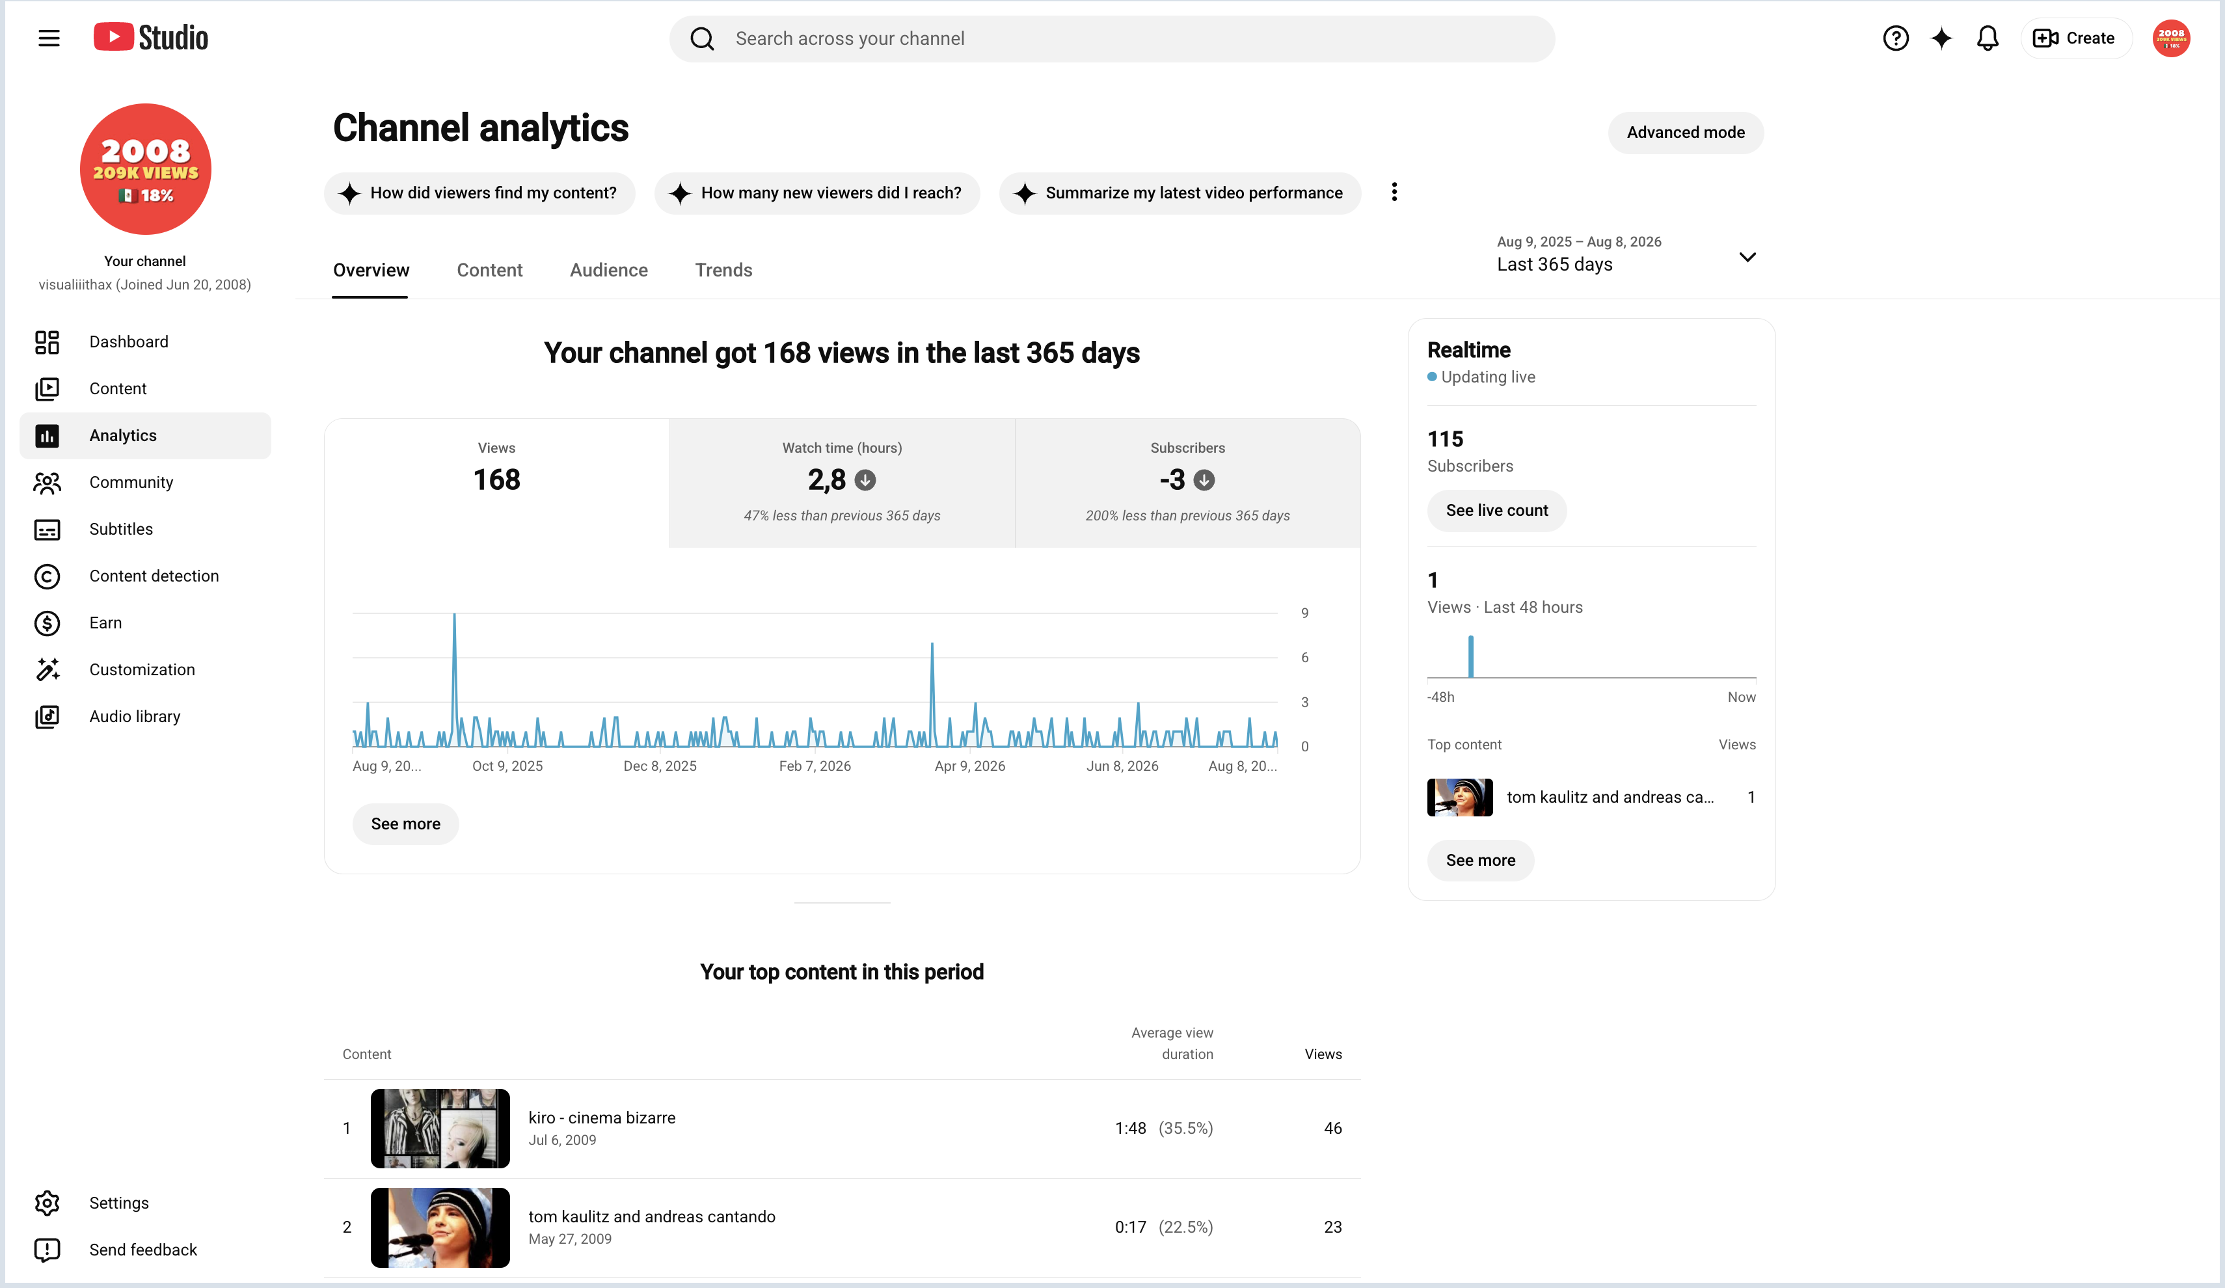Select the Subscribers metric card
The height and width of the screenshot is (1288, 2225).
pos(1187,483)
